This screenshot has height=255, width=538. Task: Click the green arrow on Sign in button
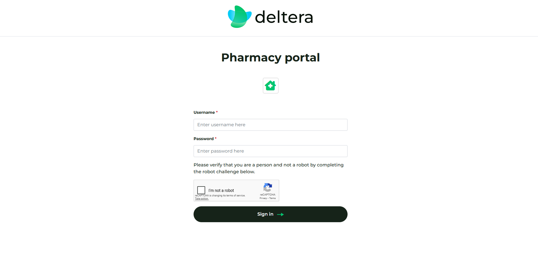pos(280,215)
